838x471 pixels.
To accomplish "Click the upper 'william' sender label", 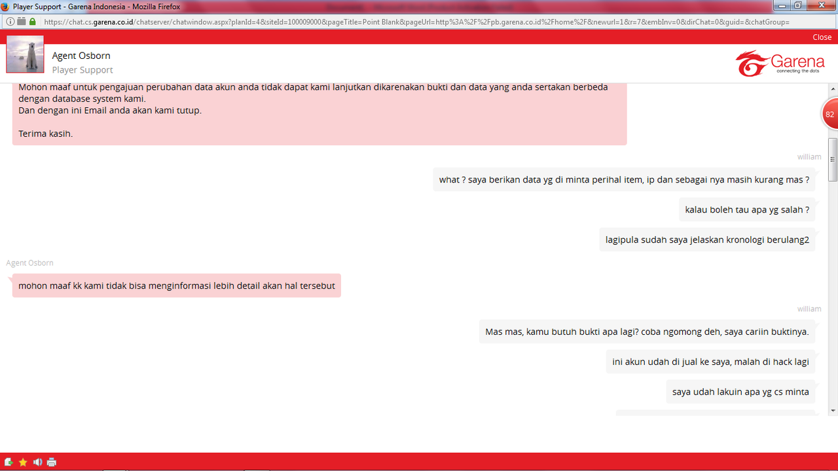I will click(x=809, y=157).
